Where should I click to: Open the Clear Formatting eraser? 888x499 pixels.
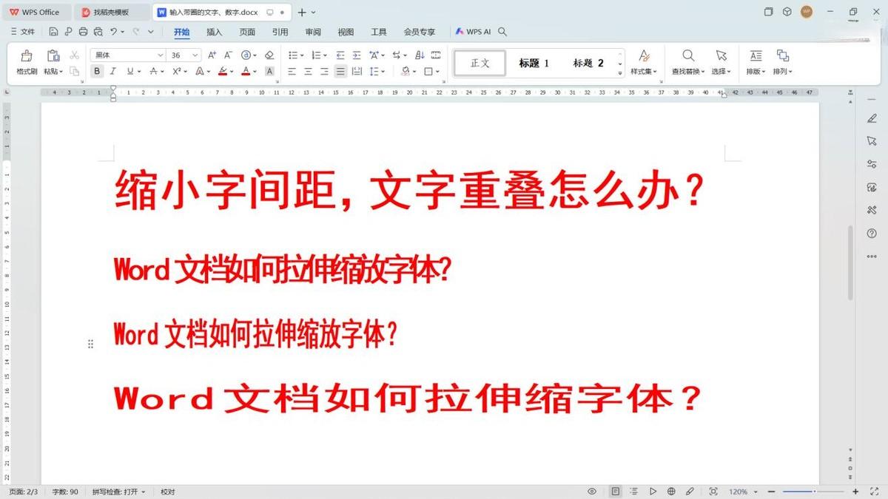pyautogui.click(x=269, y=55)
